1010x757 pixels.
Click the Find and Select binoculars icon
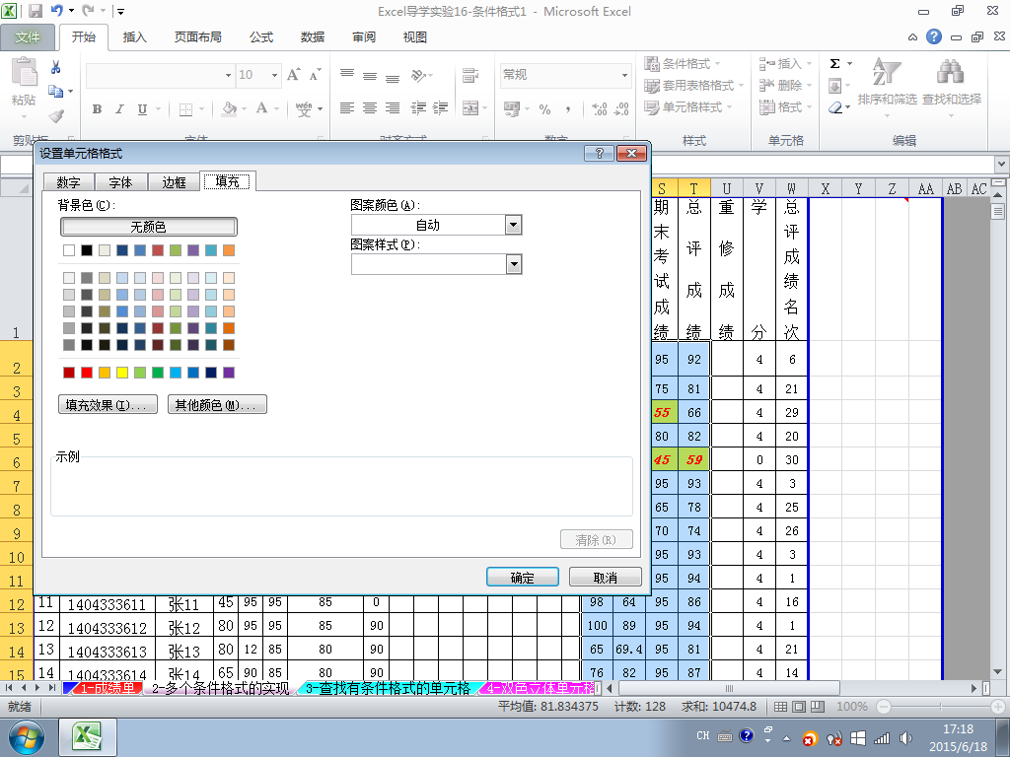[x=951, y=72]
